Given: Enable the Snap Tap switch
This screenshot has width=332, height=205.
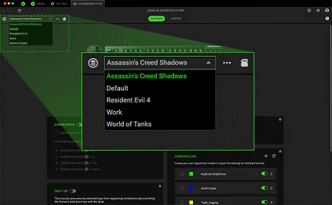Looking at the screenshot, I should tap(73, 191).
